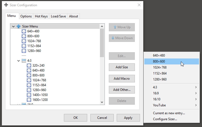
Task: Click icon beside 1400×1050 entry
Action: (29, 95)
